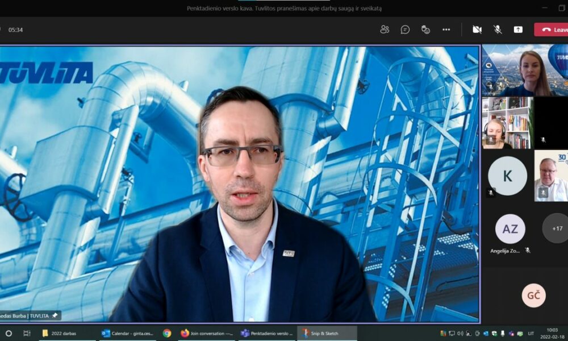Select the AZ Angelija participant avatar

point(510,228)
